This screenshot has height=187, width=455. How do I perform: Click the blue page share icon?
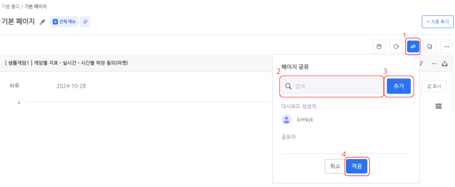pyautogui.click(x=413, y=46)
